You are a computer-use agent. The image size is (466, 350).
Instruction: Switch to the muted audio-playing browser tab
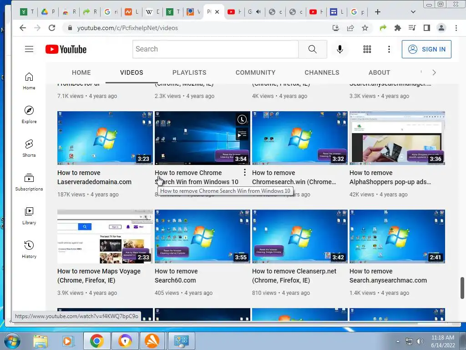(x=254, y=12)
